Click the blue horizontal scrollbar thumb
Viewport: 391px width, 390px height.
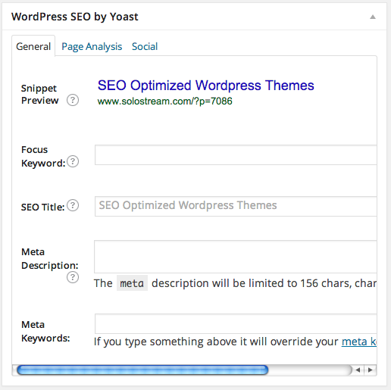(142, 370)
